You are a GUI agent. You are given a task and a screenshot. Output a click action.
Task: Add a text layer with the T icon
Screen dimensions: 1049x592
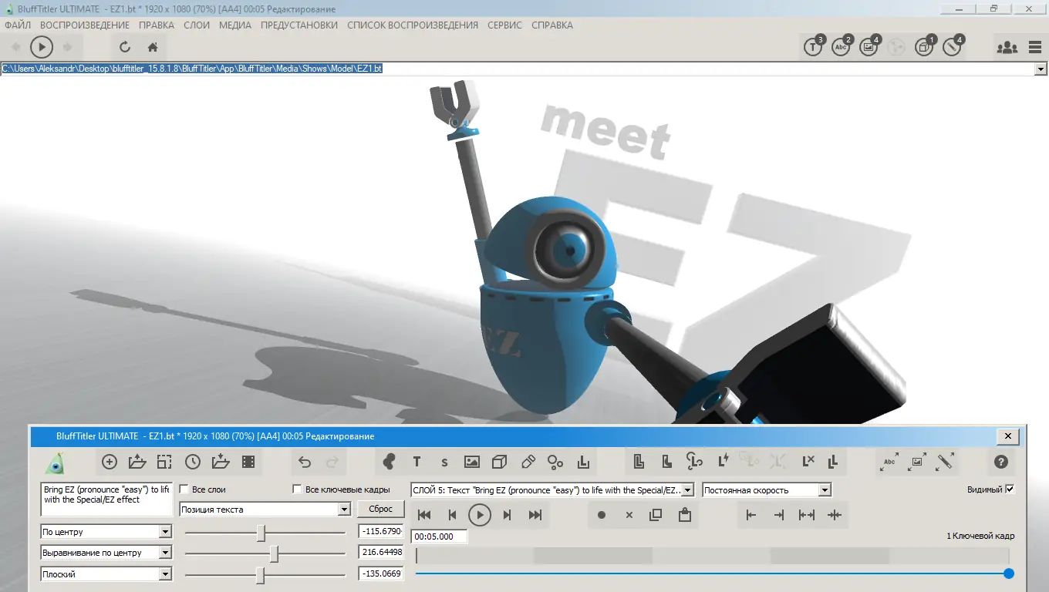coord(417,462)
